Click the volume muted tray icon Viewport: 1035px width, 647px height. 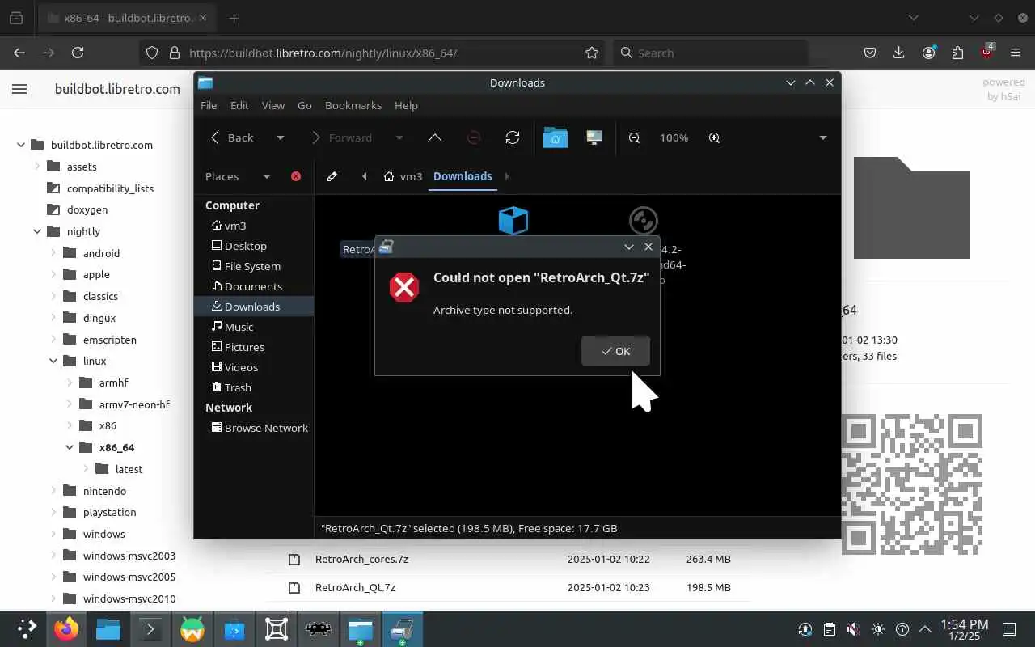tap(853, 629)
